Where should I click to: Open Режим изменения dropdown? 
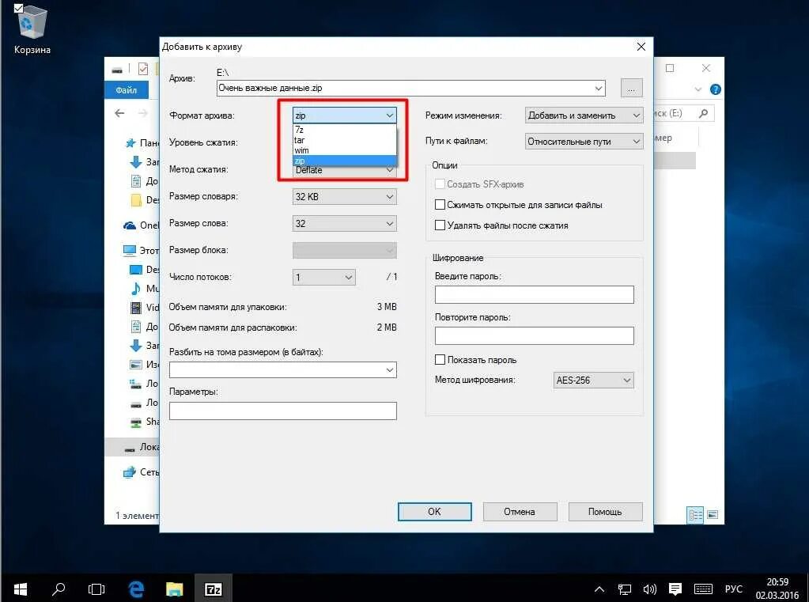point(584,115)
